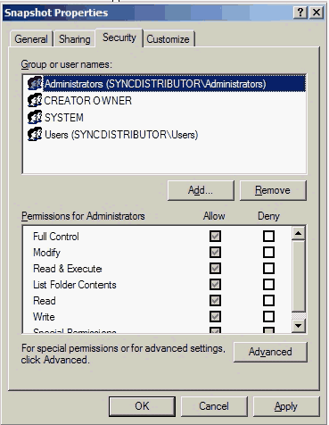Click the List Folder Contents label
The height and width of the screenshot is (425, 329).
click(x=75, y=285)
